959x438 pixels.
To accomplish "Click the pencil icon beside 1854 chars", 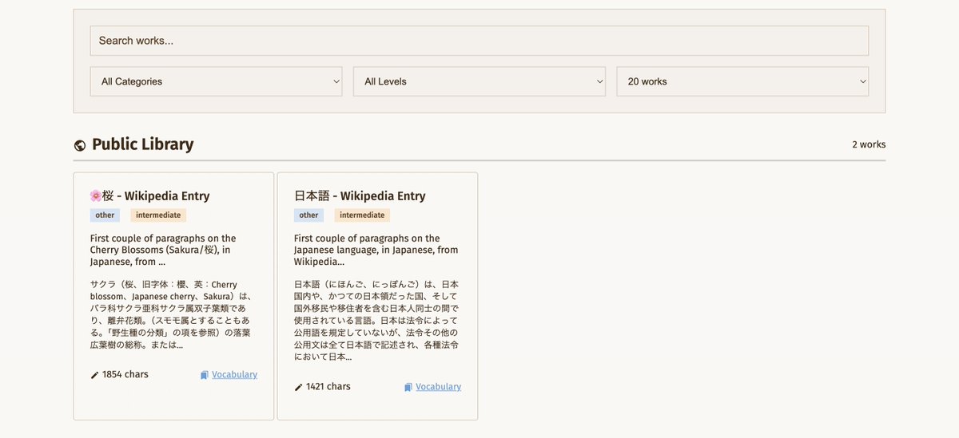I will [95, 375].
